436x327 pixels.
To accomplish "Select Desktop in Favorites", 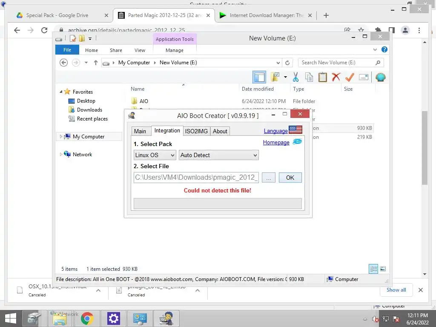I will [86, 100].
